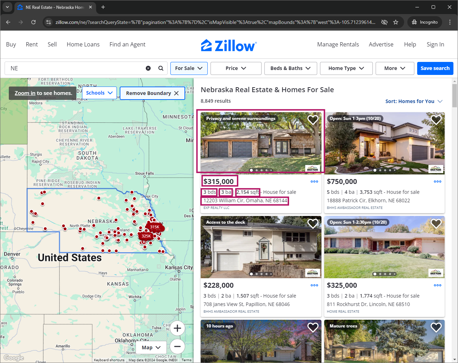Zoom in on the map with the plus button
This screenshot has width=458, height=363.
(x=177, y=328)
